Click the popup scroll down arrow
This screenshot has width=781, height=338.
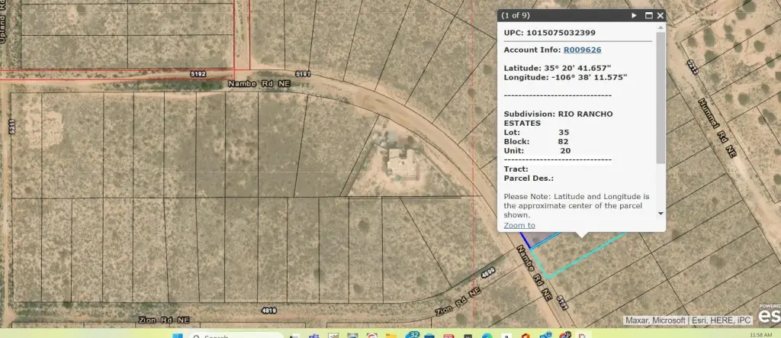pos(660,214)
